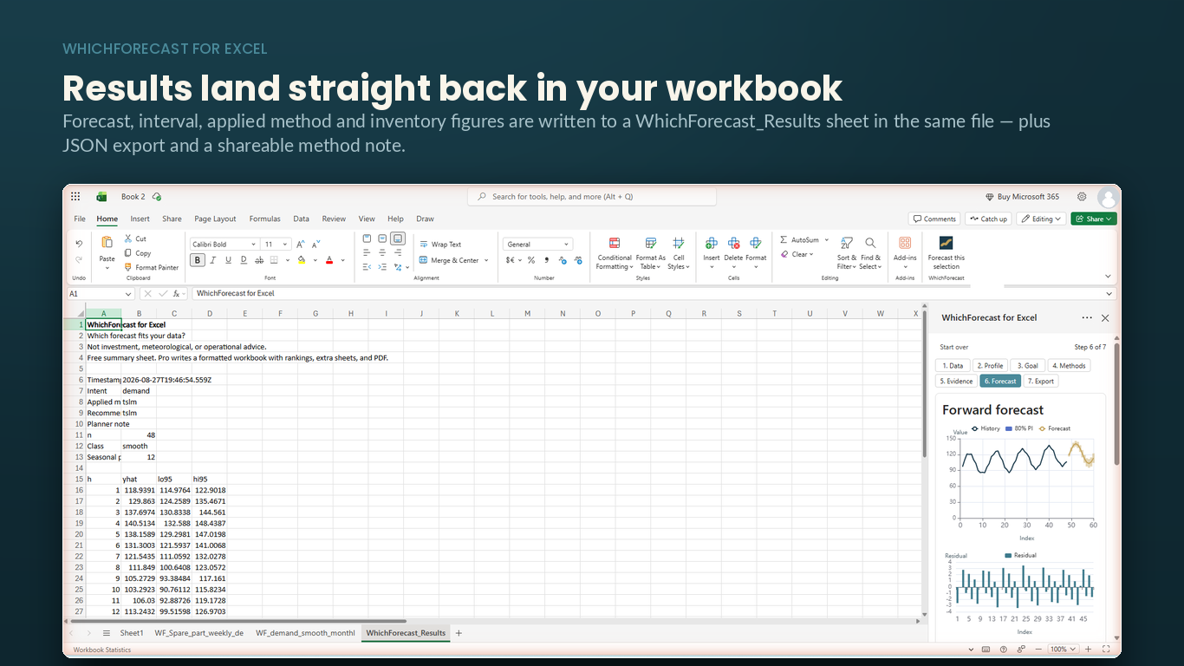Click the Format As Table icon
This screenshot has height=666, width=1184.
pyautogui.click(x=651, y=244)
